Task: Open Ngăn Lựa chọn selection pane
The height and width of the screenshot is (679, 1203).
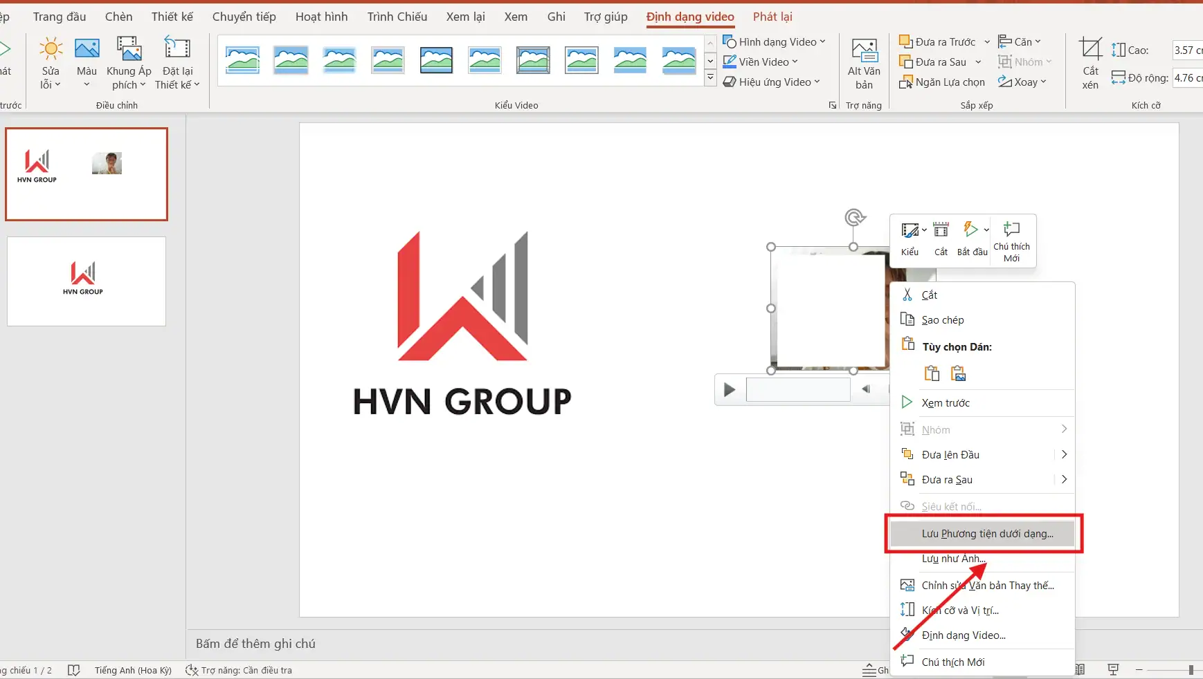Action: 942,82
